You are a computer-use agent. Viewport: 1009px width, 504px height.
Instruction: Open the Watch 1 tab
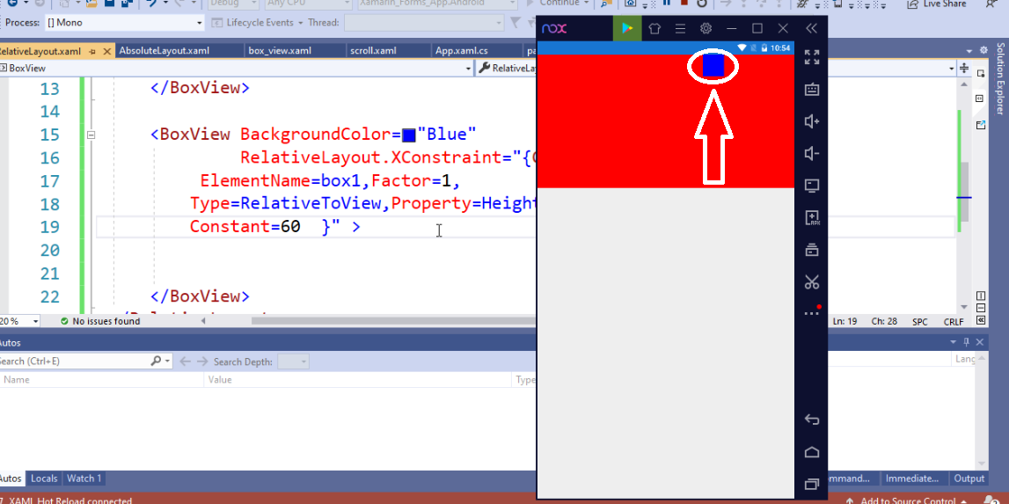[x=84, y=478]
